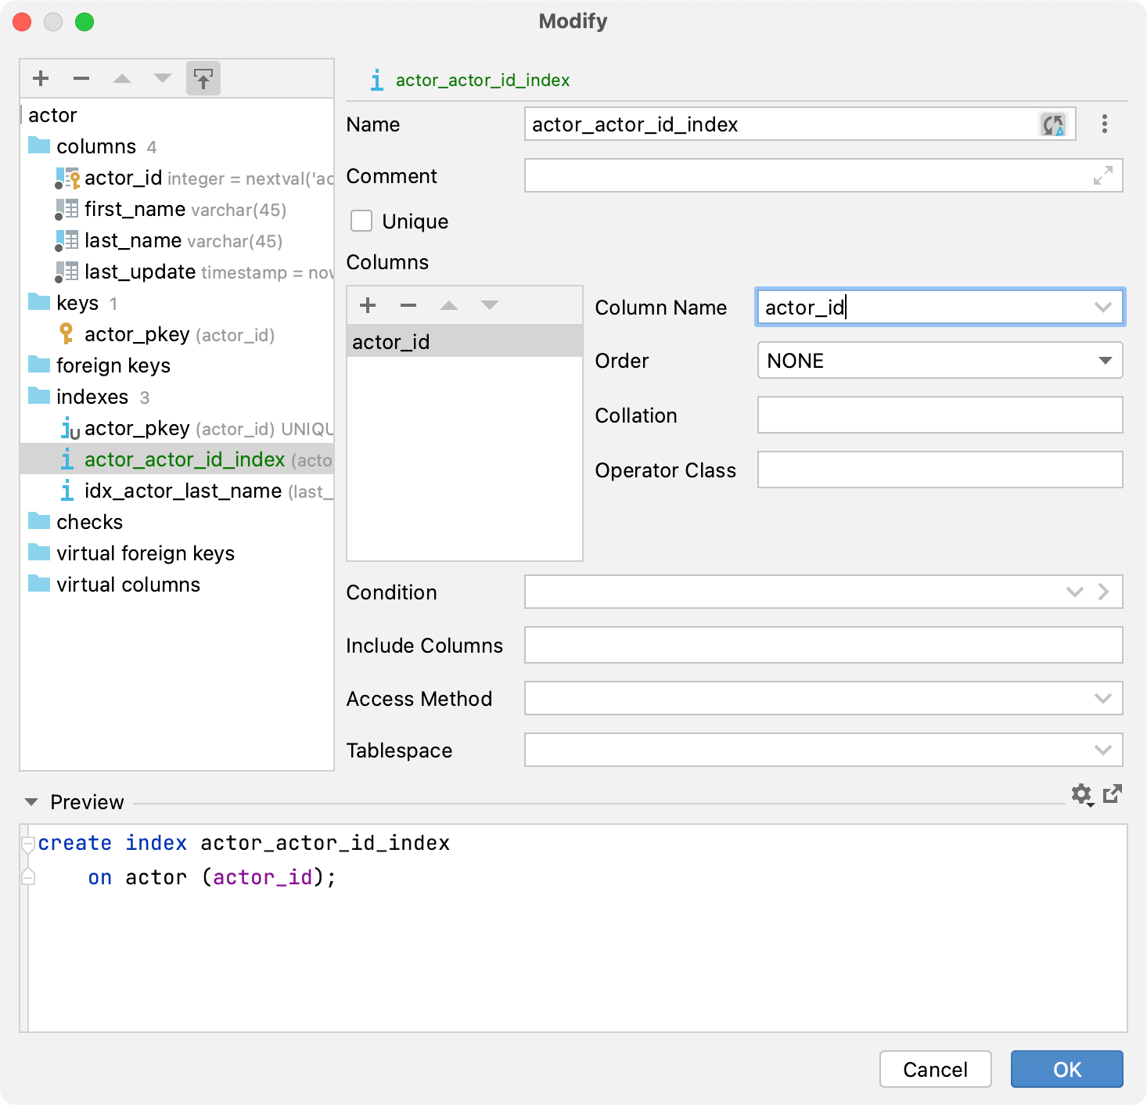Open the kebab menu beside the Name field
This screenshot has width=1147, height=1105.
(1105, 124)
